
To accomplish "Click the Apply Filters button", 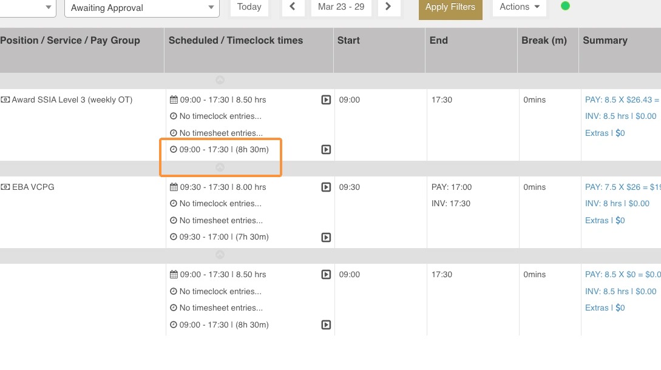I will pyautogui.click(x=450, y=7).
